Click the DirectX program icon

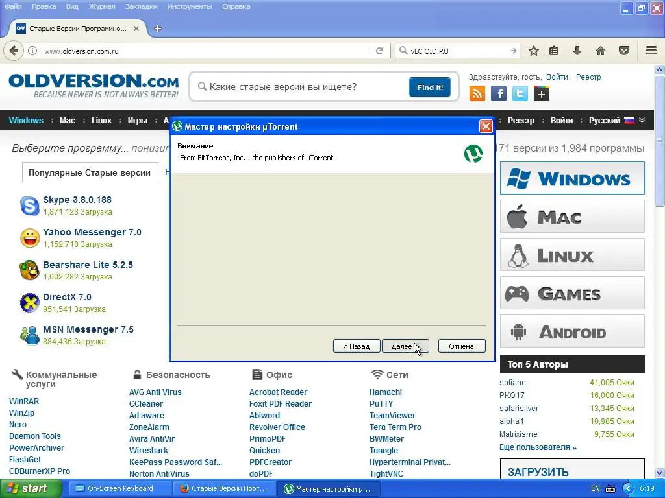tap(30, 303)
